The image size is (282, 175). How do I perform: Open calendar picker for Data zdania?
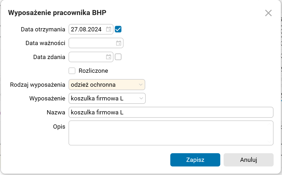(108, 57)
